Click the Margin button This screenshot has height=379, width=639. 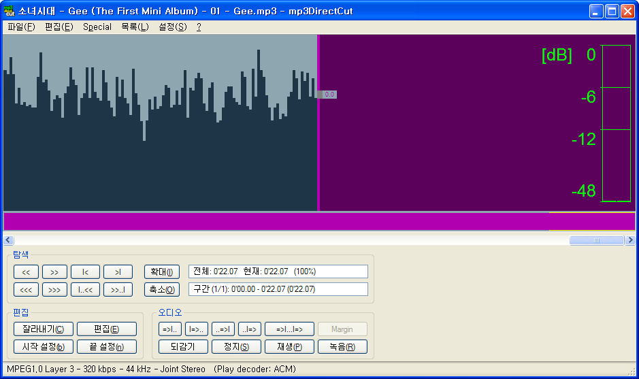342,329
